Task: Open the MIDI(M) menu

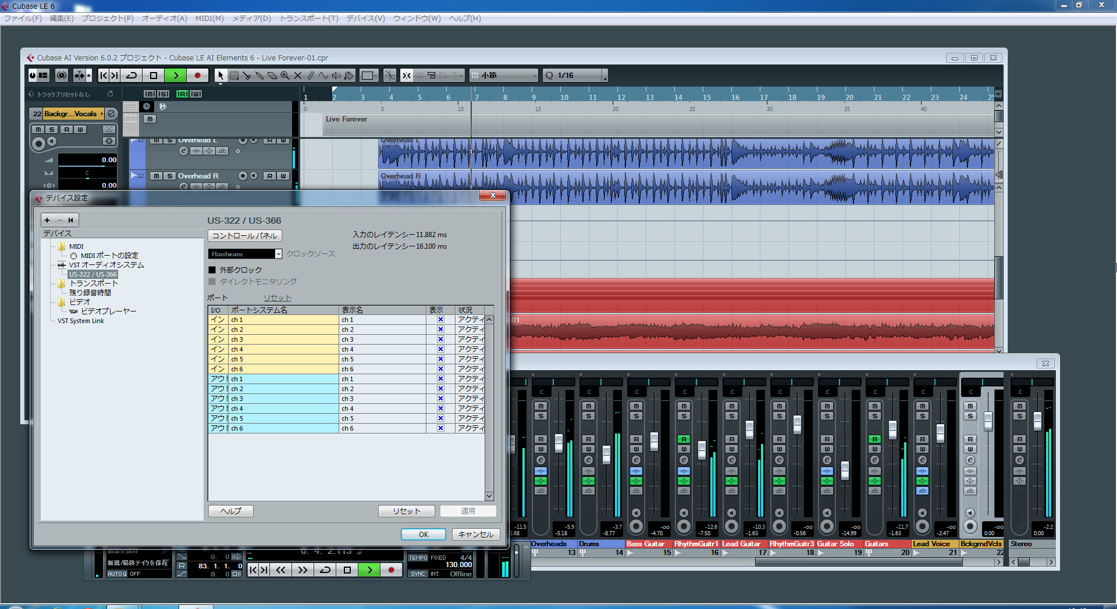Action: (x=209, y=19)
